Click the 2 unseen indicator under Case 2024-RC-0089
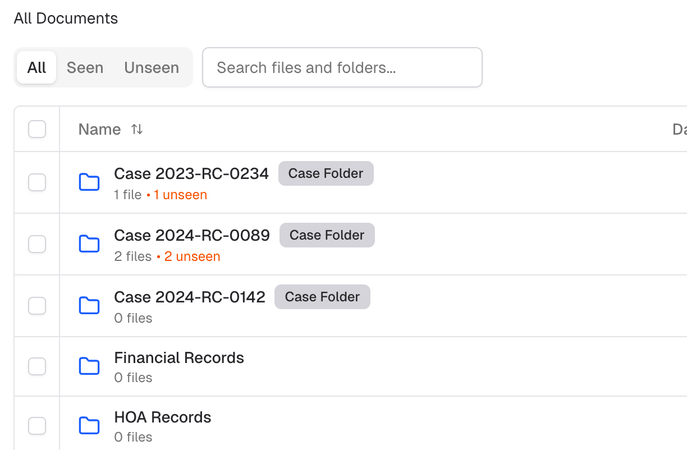The height and width of the screenshot is (450, 687). click(192, 256)
